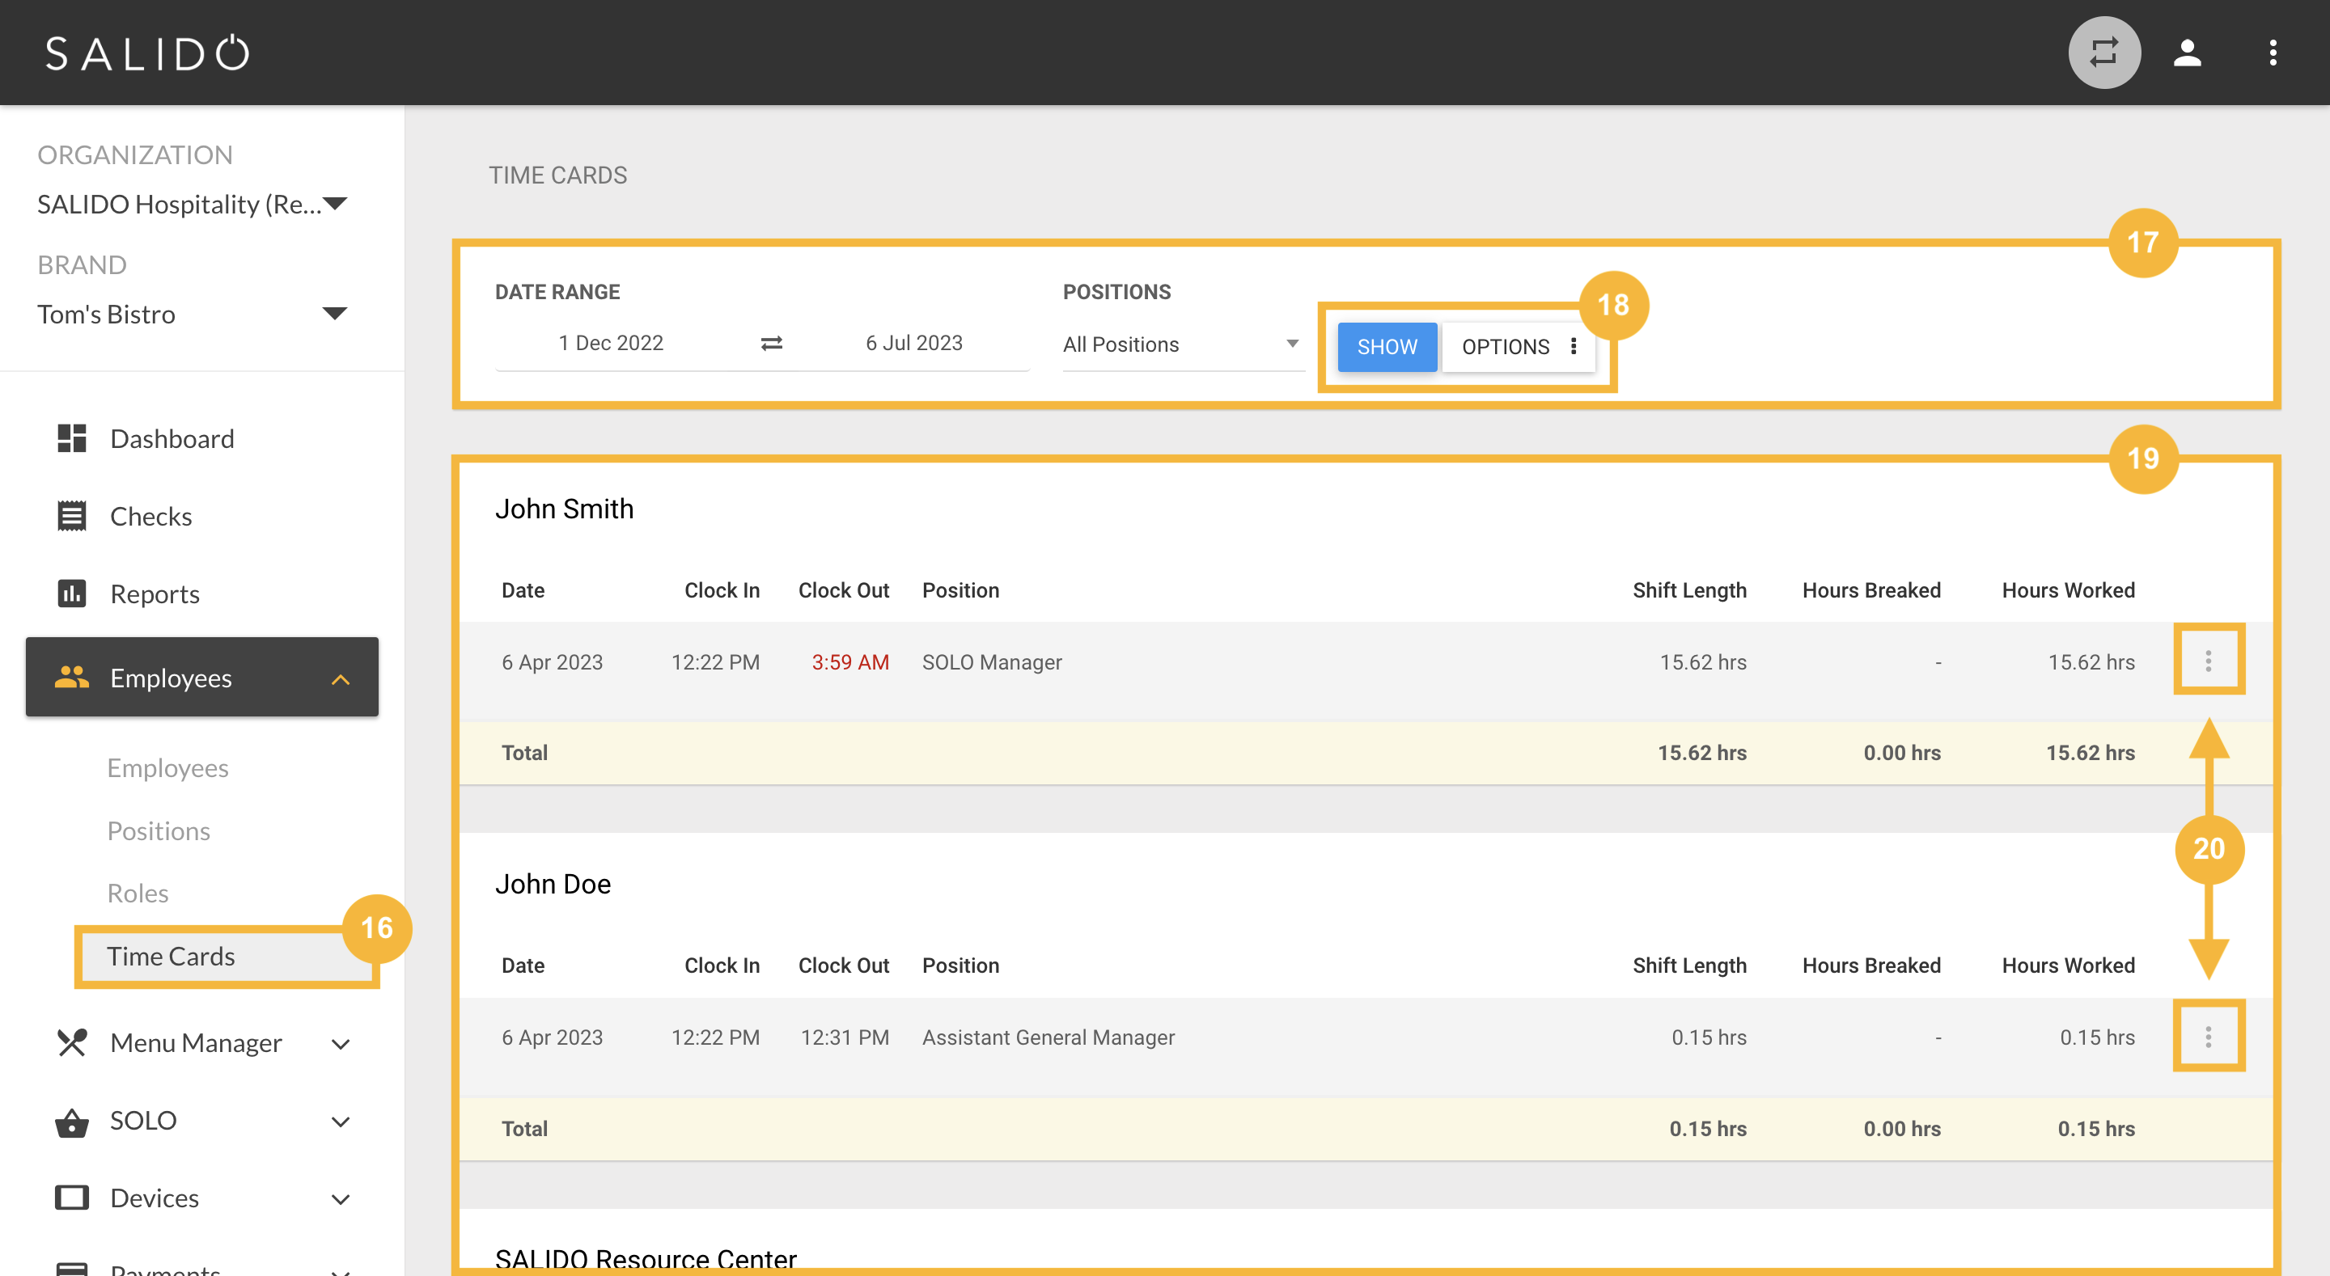Open the All Positions dropdown
The height and width of the screenshot is (1276, 2330).
(1183, 344)
